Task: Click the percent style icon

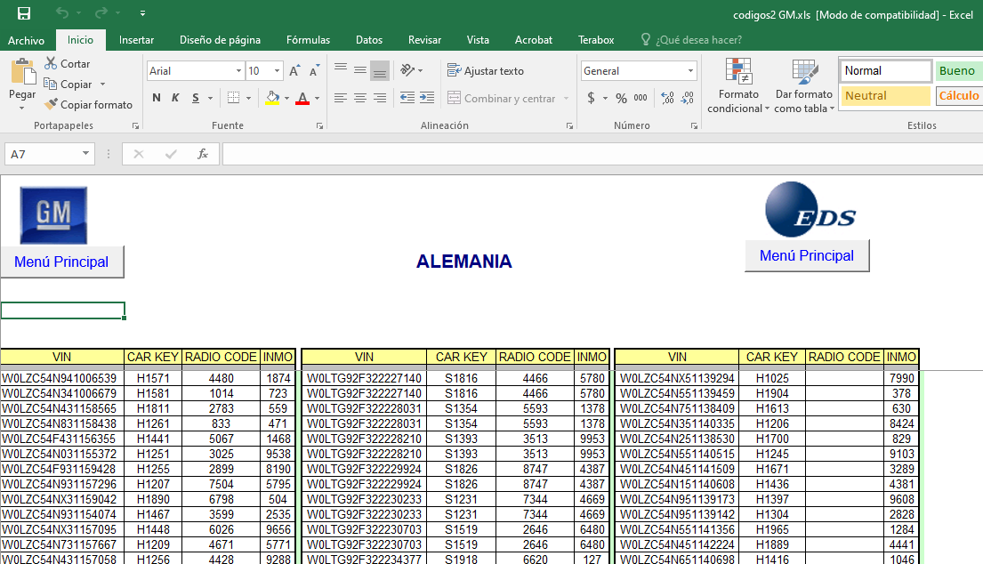Action: (621, 99)
